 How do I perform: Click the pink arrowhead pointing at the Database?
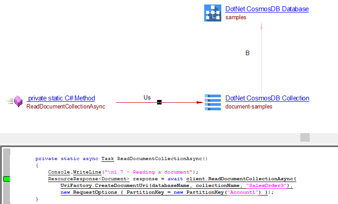pos(261,26)
